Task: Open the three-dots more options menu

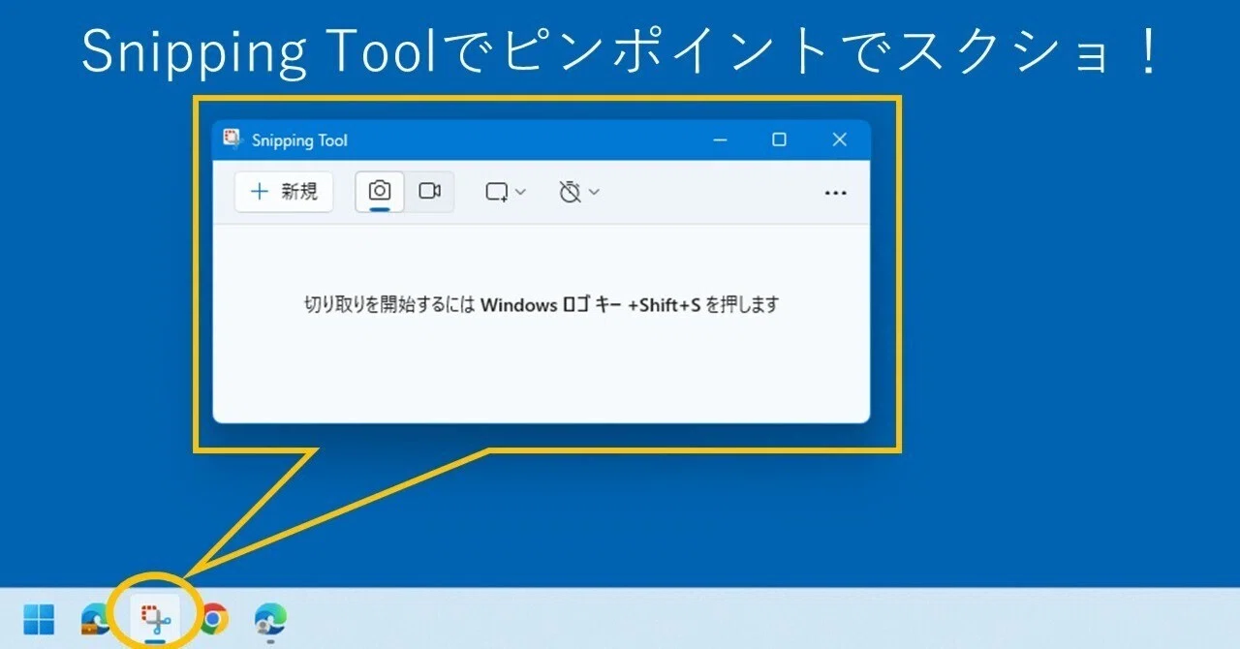Action: (835, 193)
